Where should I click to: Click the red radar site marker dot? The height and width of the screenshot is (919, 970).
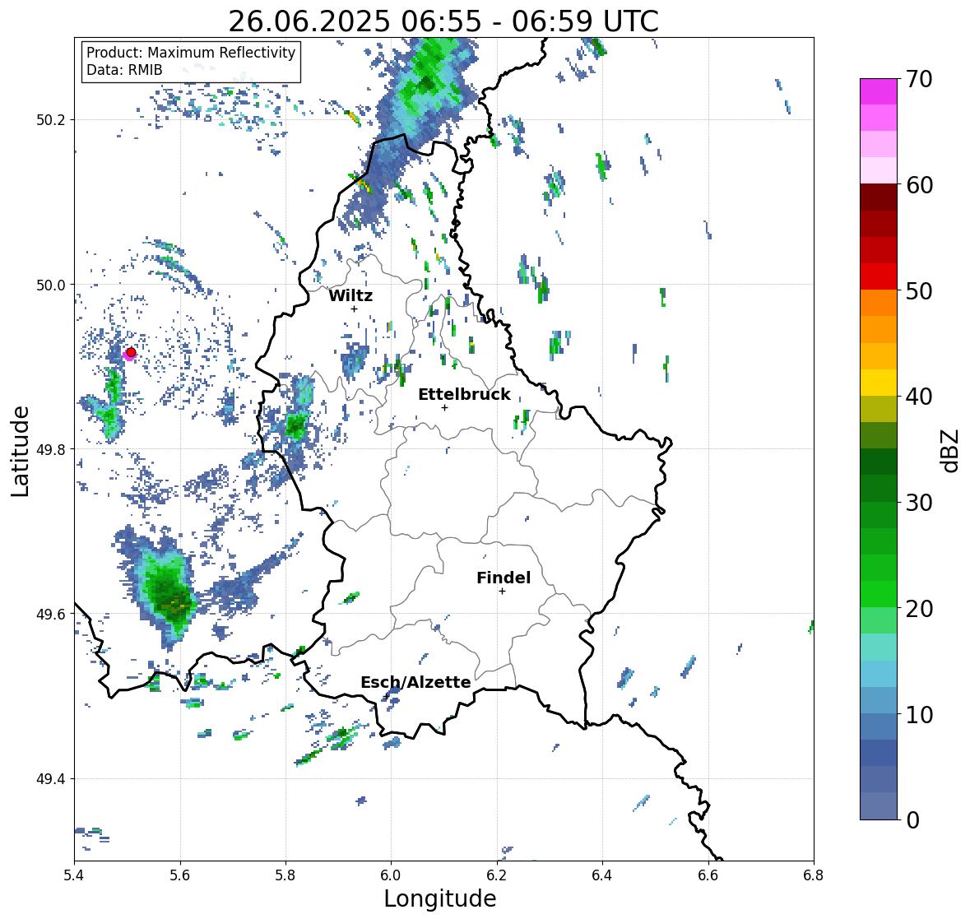[131, 352]
